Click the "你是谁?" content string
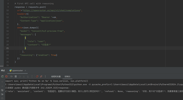183x100 pixels. coord(46,45)
